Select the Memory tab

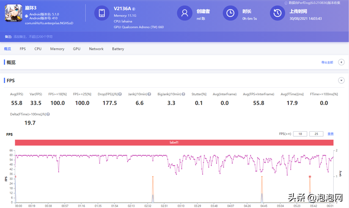(x=57, y=49)
